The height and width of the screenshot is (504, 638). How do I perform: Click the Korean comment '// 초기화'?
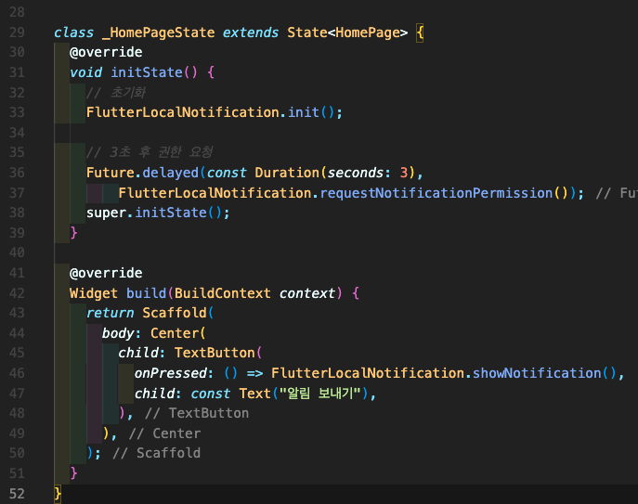point(116,92)
